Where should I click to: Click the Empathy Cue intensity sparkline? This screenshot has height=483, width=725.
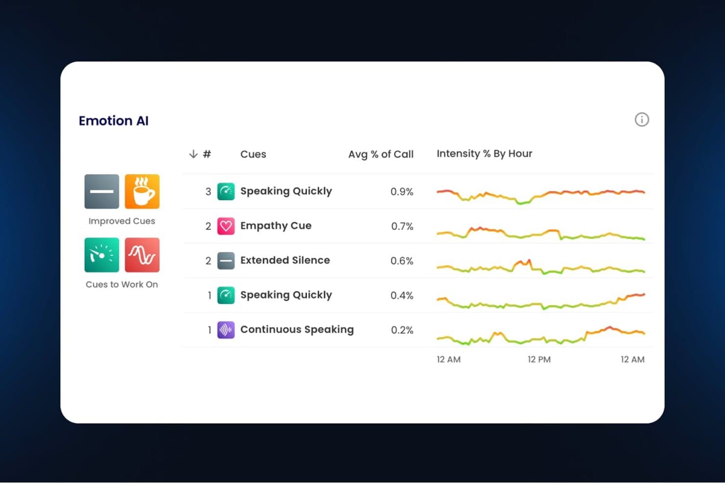pos(541,233)
